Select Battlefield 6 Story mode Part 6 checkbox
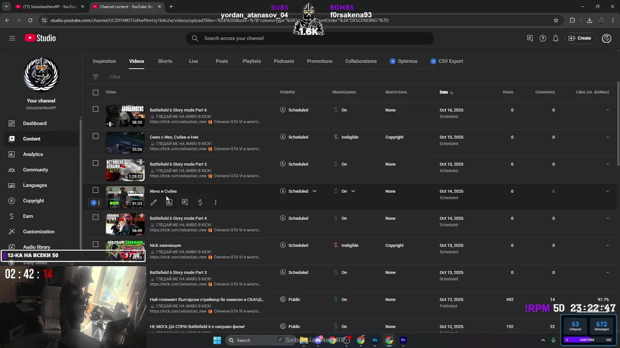The width and height of the screenshot is (620, 348). [x=95, y=109]
